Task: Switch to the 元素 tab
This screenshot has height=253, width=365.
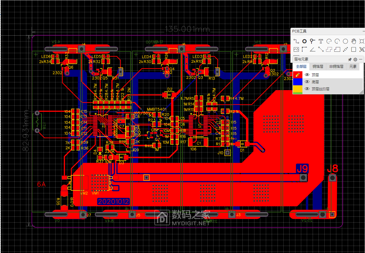Action: click(x=353, y=67)
